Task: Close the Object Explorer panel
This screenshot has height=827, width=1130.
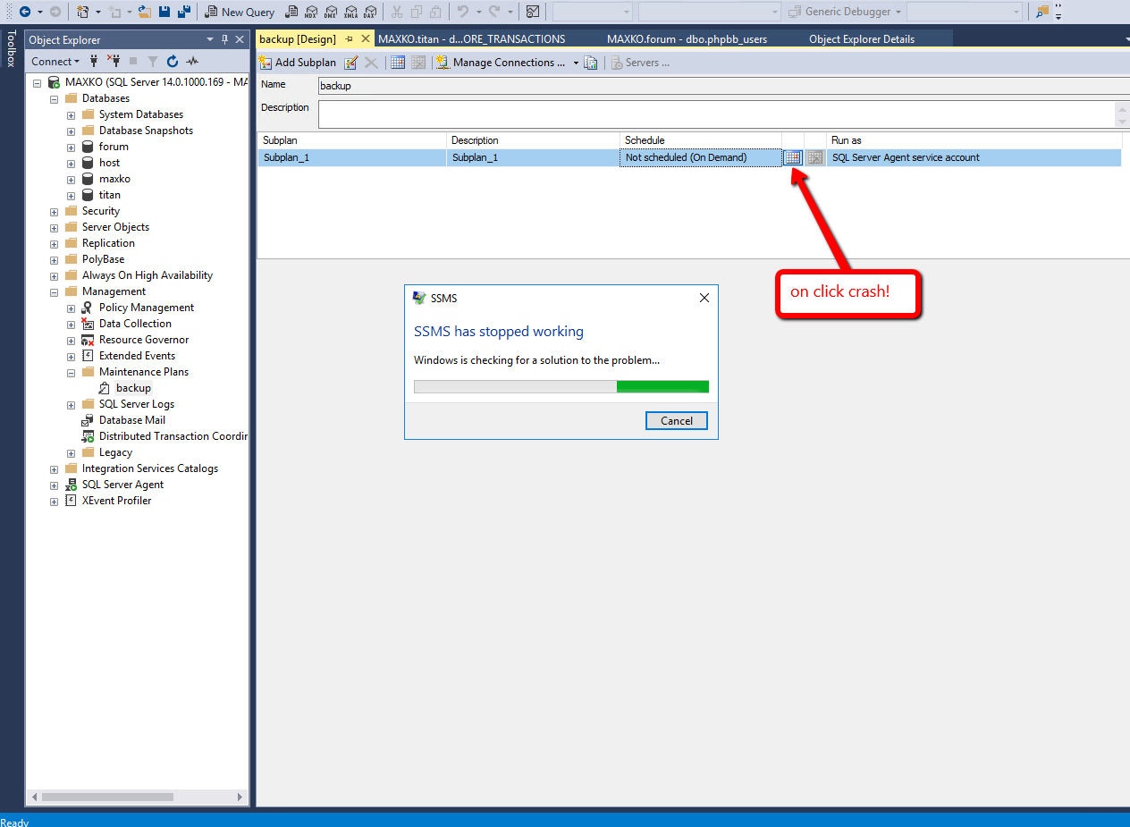Action: 240,39
